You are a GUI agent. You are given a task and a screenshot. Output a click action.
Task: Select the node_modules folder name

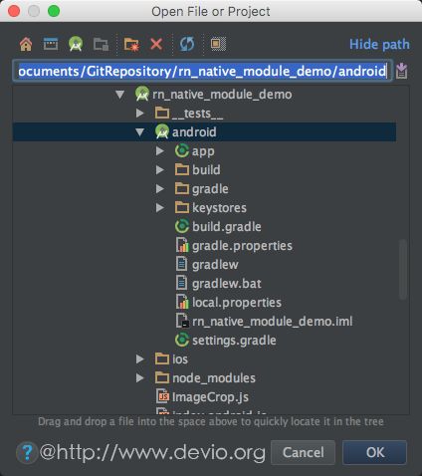tap(214, 378)
